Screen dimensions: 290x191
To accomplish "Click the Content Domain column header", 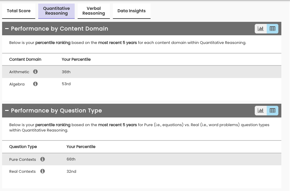I will [x=25, y=59].
